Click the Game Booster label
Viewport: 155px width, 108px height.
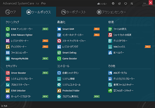(70, 59)
